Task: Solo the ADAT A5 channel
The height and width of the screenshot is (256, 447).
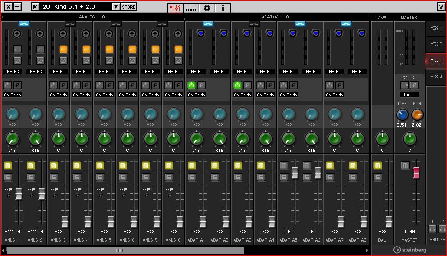Action: pos(284,177)
